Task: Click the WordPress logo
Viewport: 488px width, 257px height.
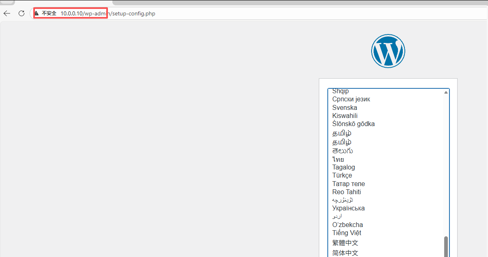Action: [x=388, y=51]
